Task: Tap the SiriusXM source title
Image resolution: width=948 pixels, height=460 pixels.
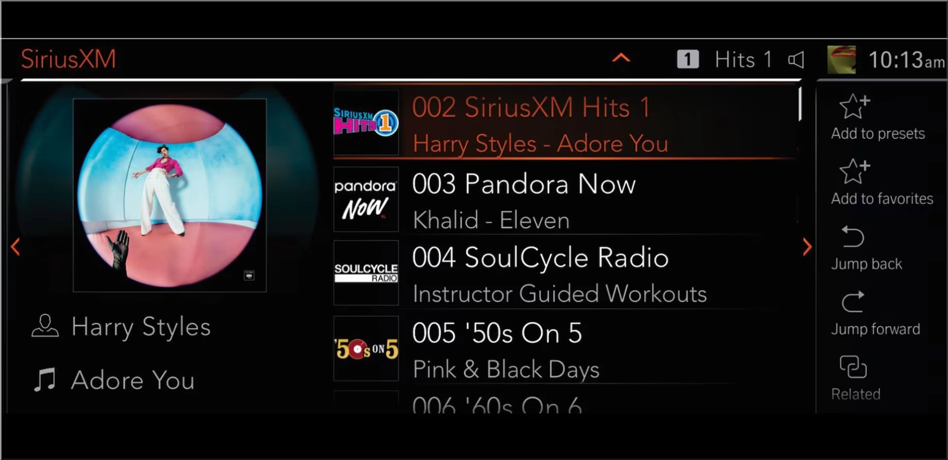Action: (69, 59)
